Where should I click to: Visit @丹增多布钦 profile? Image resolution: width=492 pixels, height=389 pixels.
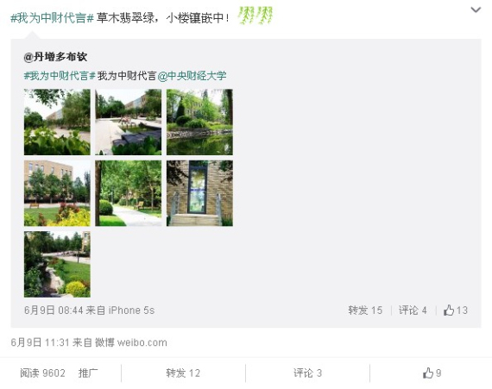(55, 57)
